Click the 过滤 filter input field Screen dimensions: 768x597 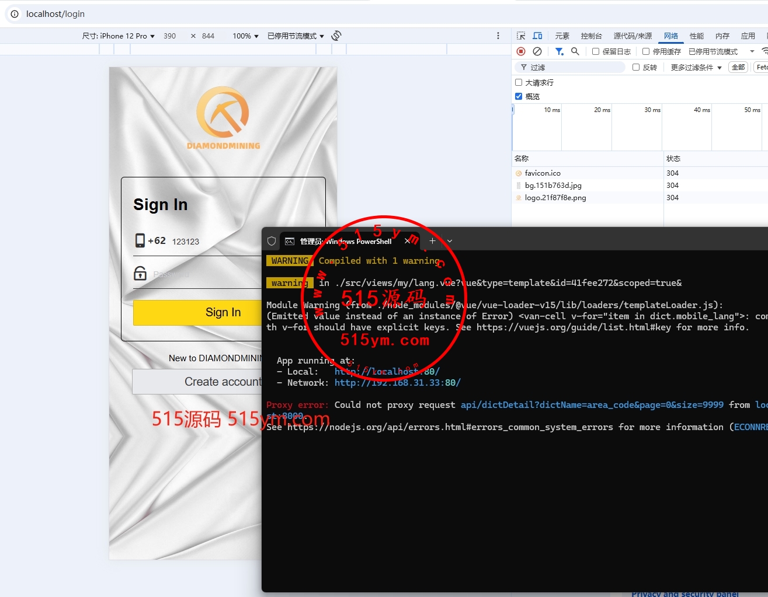click(575, 67)
